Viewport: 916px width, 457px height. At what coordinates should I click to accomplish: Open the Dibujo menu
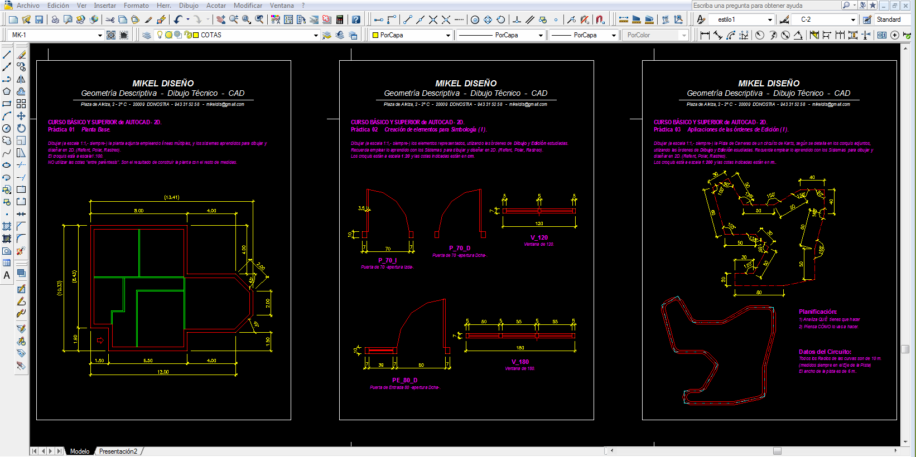coord(189,5)
